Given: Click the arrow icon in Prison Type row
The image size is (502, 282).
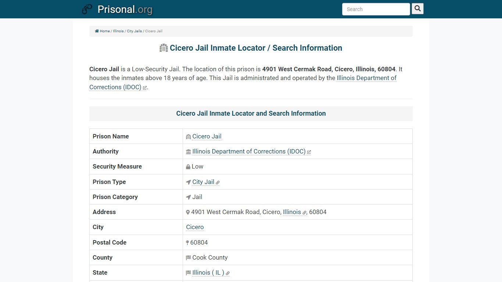Looking at the screenshot, I should [189, 182].
